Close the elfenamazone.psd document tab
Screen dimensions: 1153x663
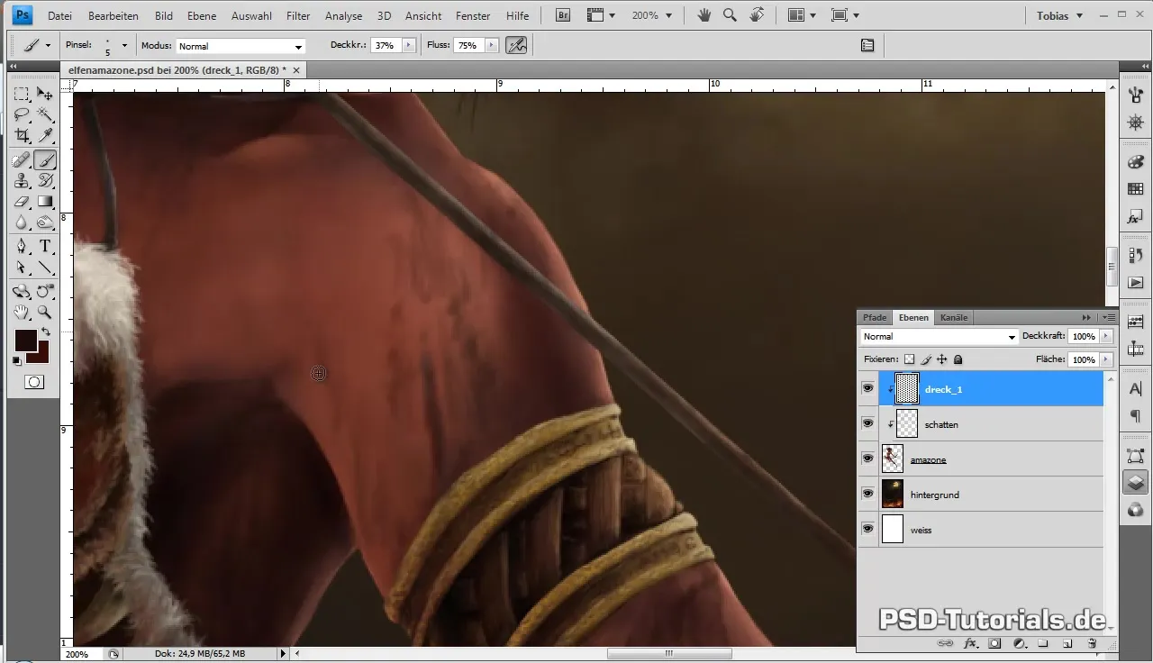coord(297,69)
